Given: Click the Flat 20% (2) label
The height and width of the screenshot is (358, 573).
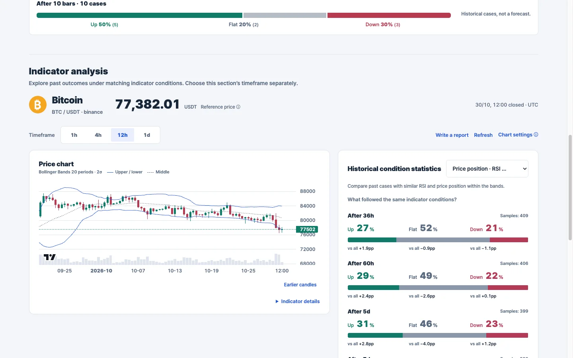Looking at the screenshot, I should pos(244,25).
